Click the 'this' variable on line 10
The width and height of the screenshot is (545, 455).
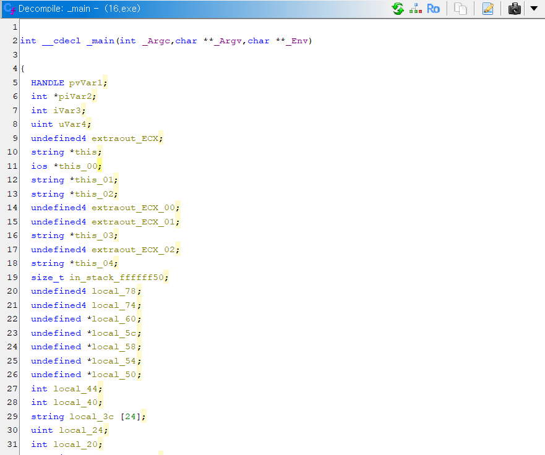(x=86, y=152)
